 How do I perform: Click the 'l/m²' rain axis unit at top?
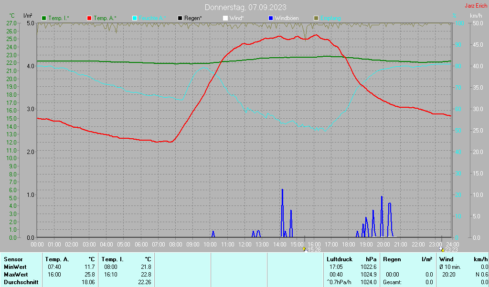pyautogui.click(x=28, y=16)
